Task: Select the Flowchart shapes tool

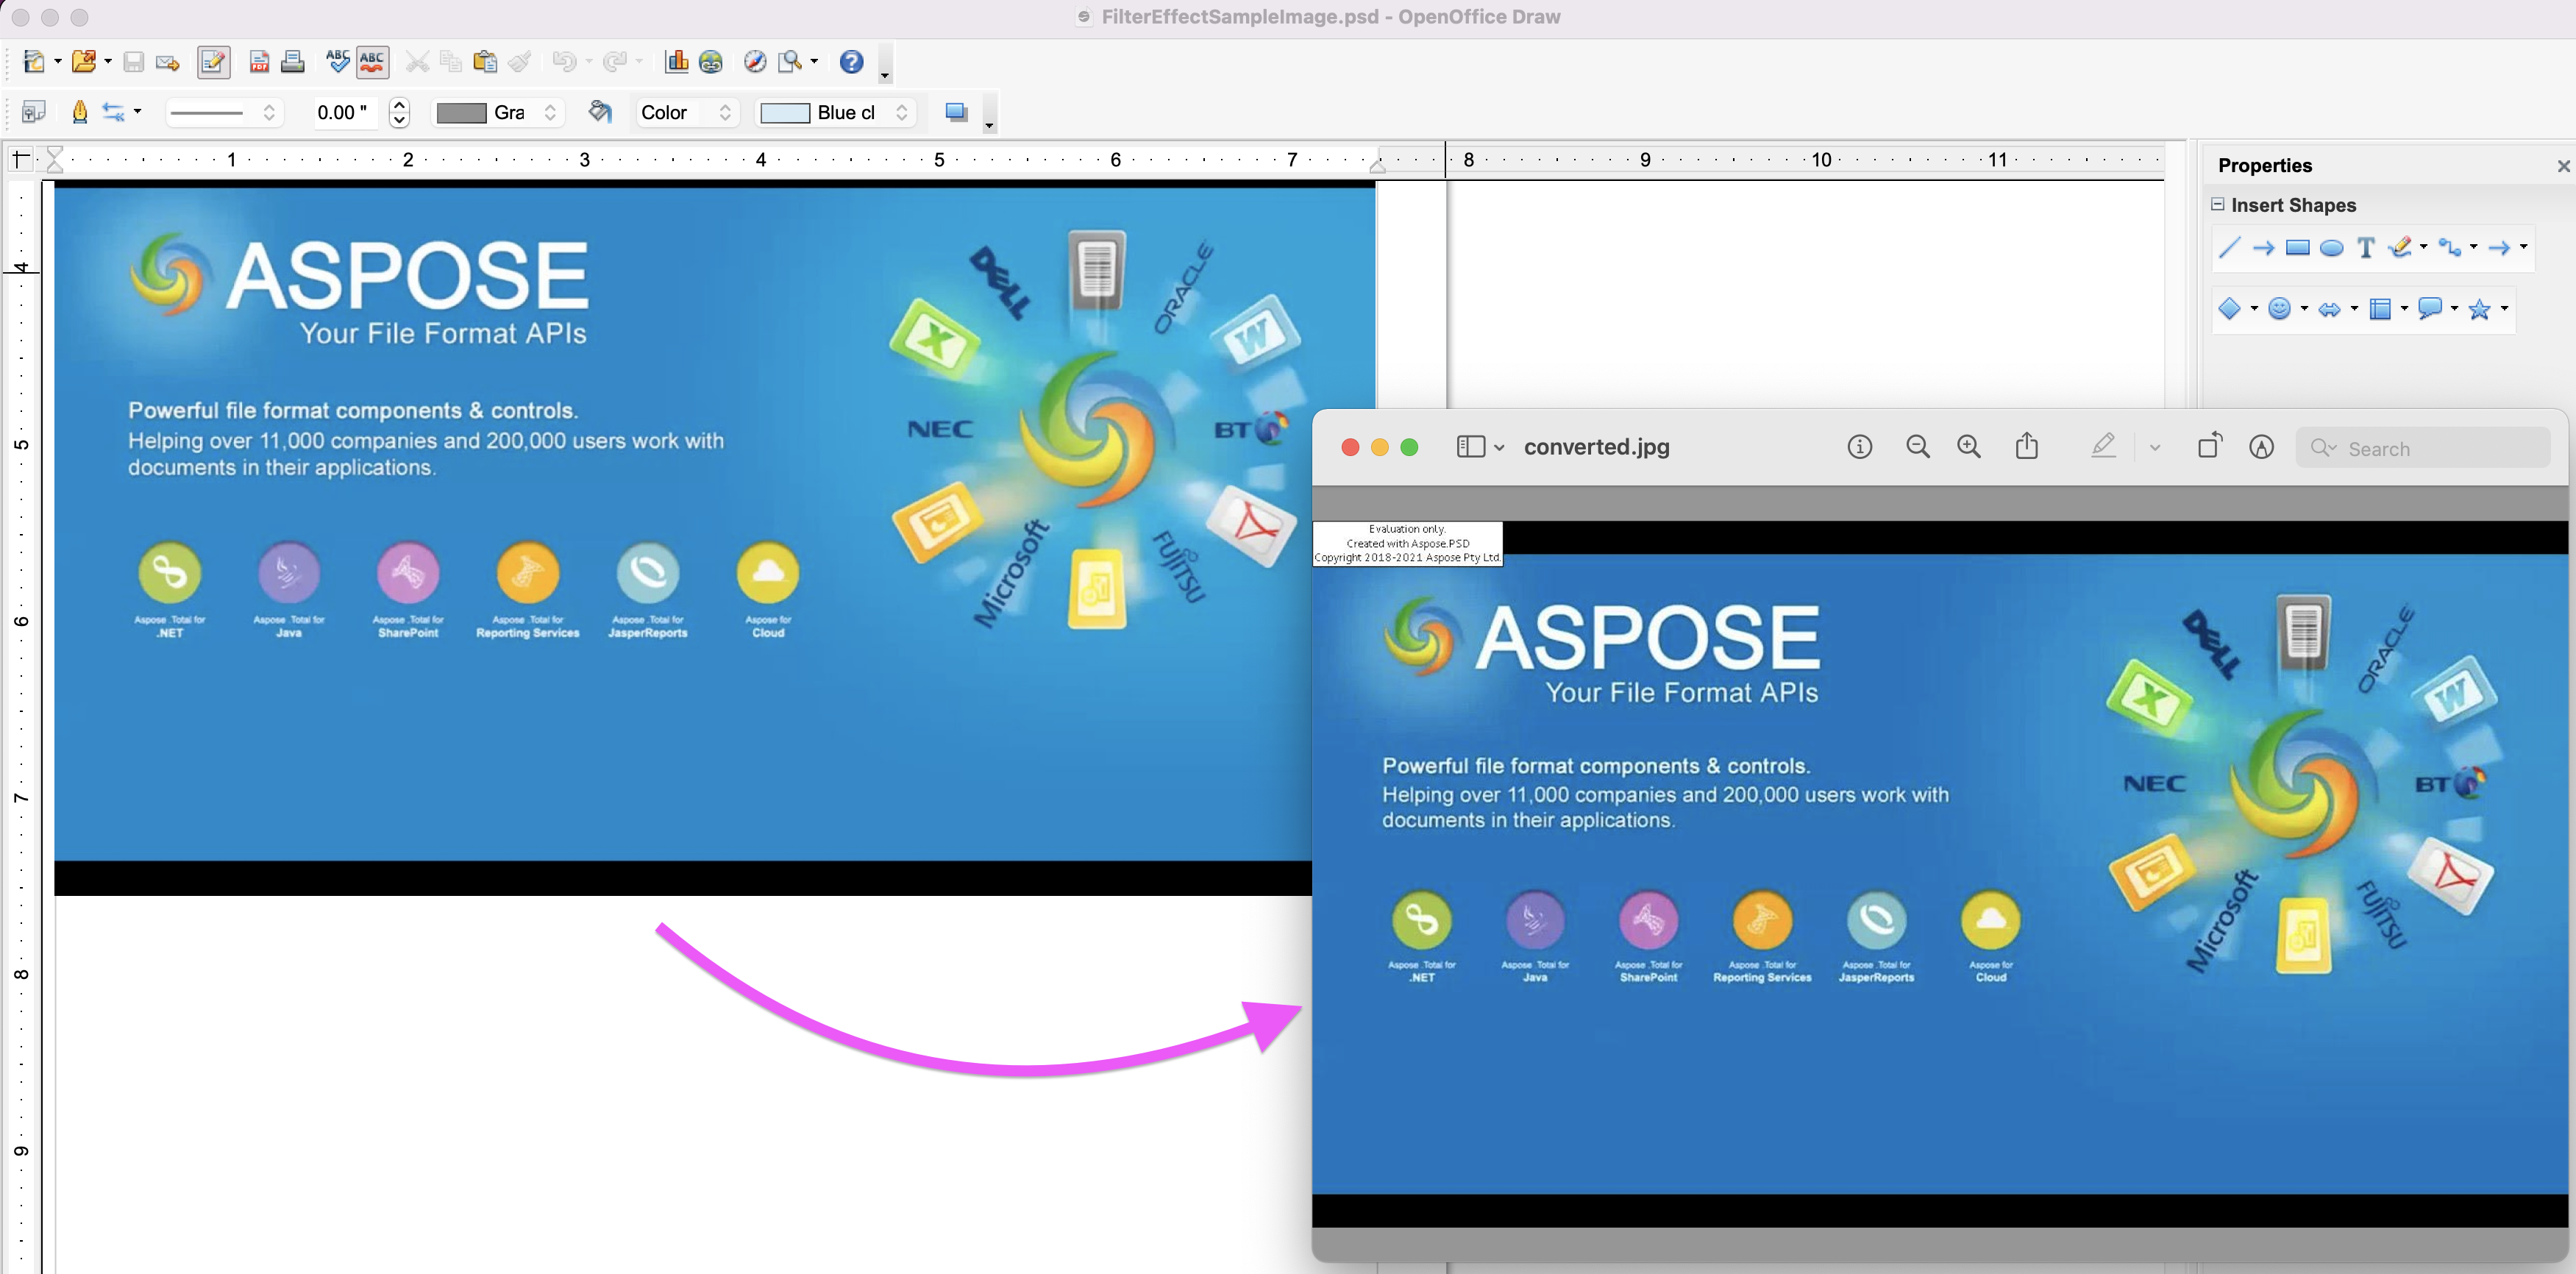Action: point(2380,309)
